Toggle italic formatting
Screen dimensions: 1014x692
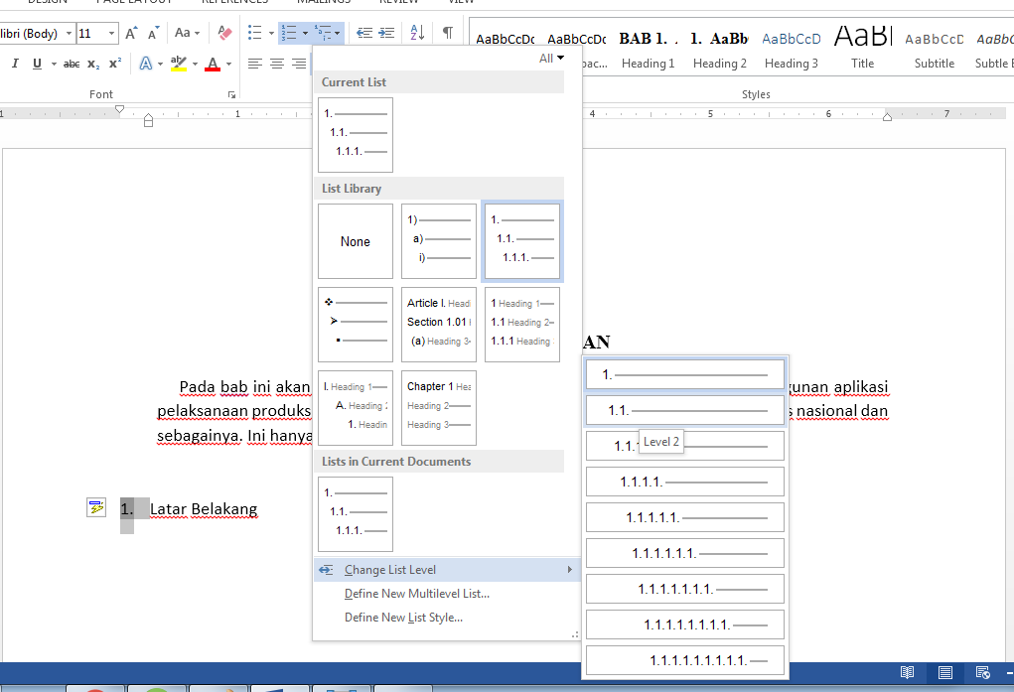(x=16, y=64)
